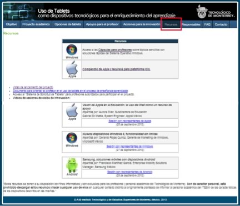
Task: Click Samsung, soluciones móviles session title
Action: (x=119, y=159)
